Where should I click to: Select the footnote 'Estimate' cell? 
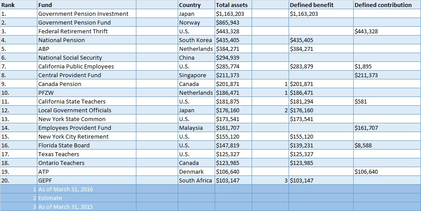pyautogui.click(x=87, y=198)
